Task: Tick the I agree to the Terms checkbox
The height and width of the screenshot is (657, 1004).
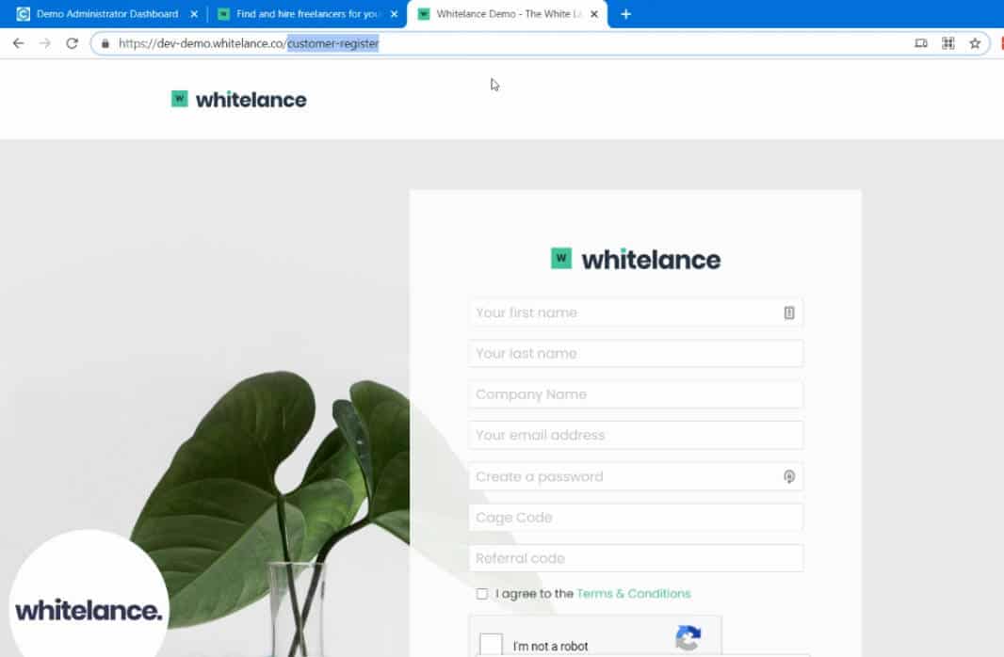Action: [481, 594]
